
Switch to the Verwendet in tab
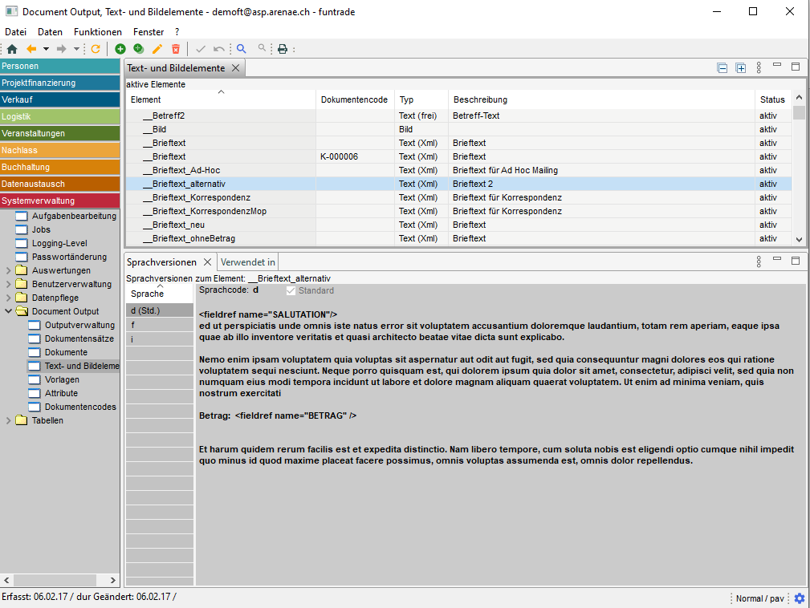[248, 262]
